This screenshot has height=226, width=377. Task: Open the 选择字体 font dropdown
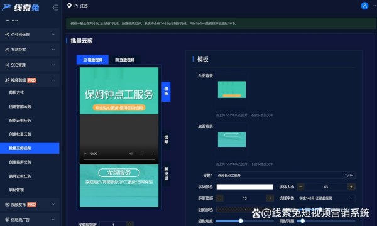(x=325, y=198)
